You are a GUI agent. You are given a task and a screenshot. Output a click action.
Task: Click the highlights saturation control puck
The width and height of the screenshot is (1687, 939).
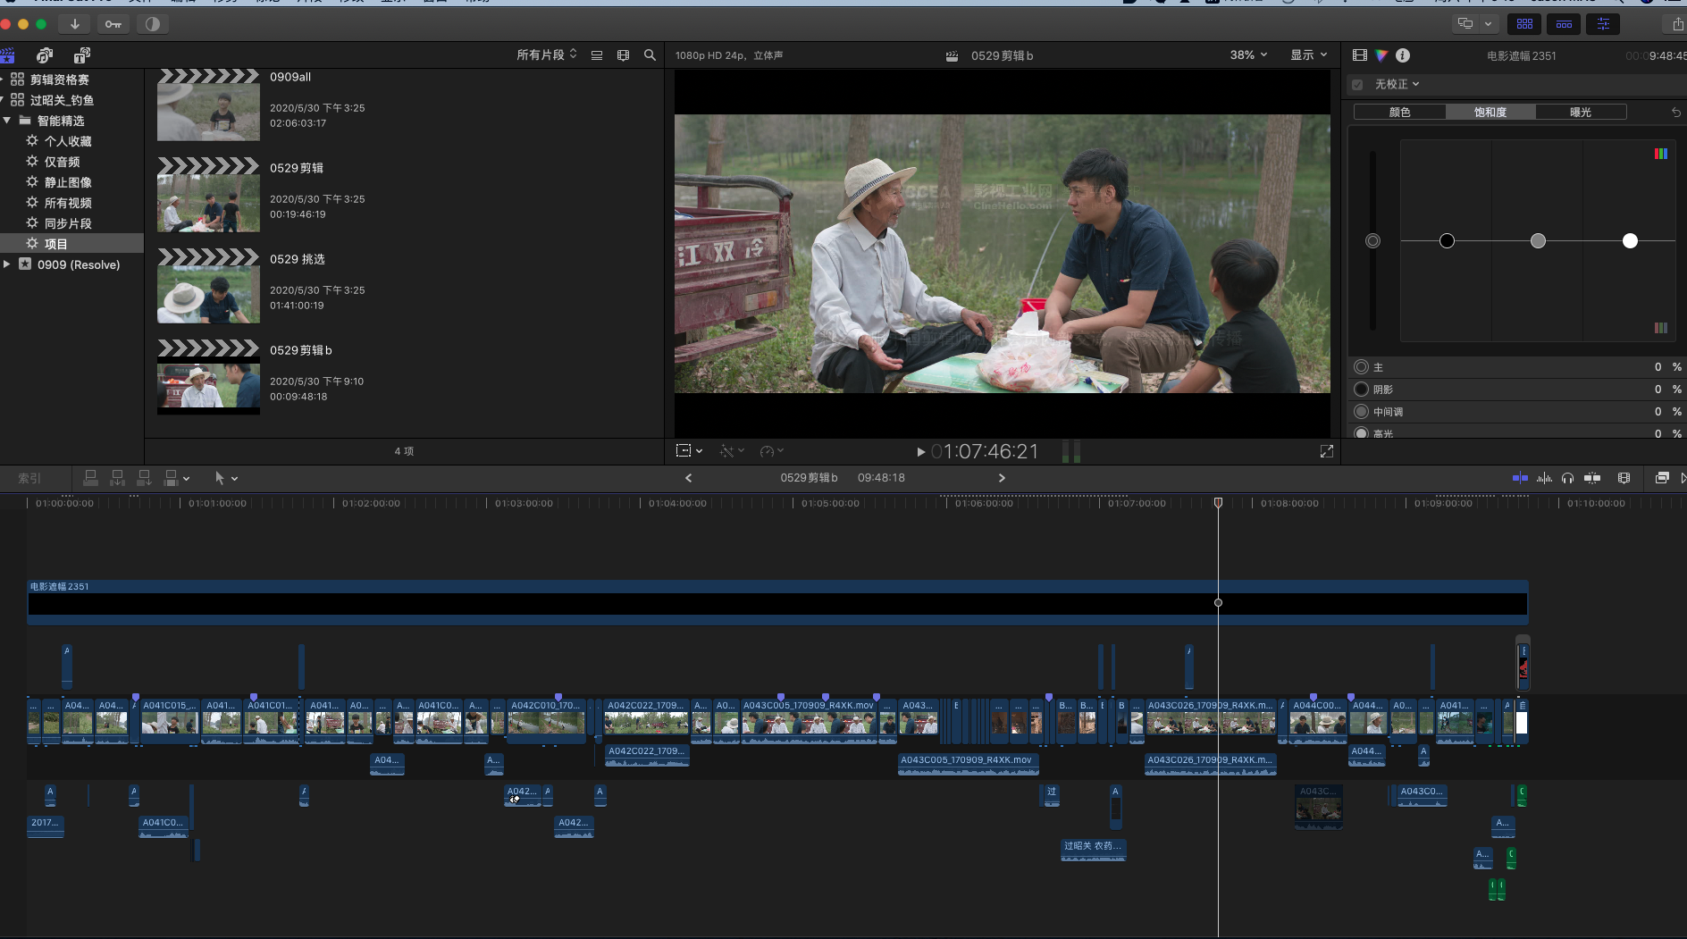[1630, 240]
